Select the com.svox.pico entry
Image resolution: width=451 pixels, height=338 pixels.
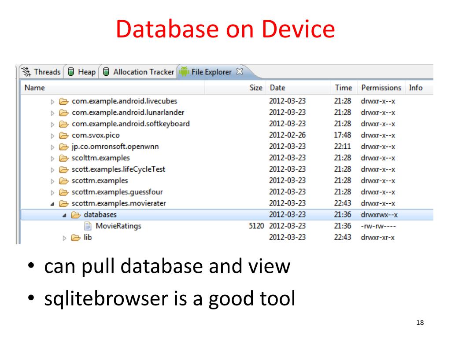[x=96, y=135]
